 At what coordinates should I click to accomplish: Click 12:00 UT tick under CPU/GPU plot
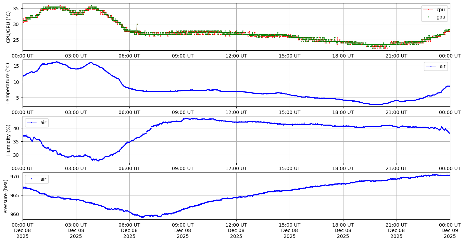pos(236,56)
